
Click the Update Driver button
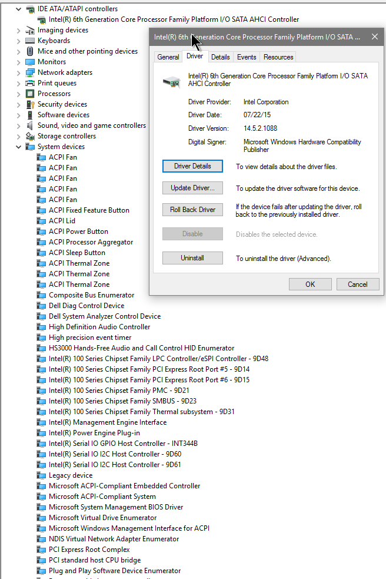click(192, 188)
